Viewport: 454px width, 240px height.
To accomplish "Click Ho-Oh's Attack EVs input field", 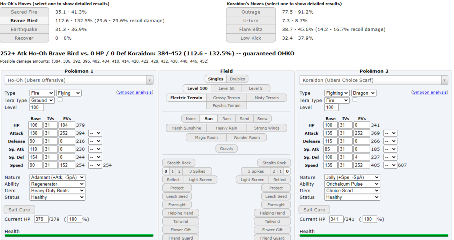I will 67,133.
